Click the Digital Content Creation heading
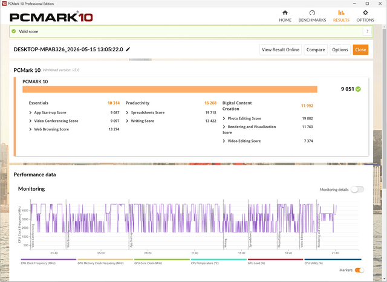The height and width of the screenshot is (282, 387). [x=237, y=106]
